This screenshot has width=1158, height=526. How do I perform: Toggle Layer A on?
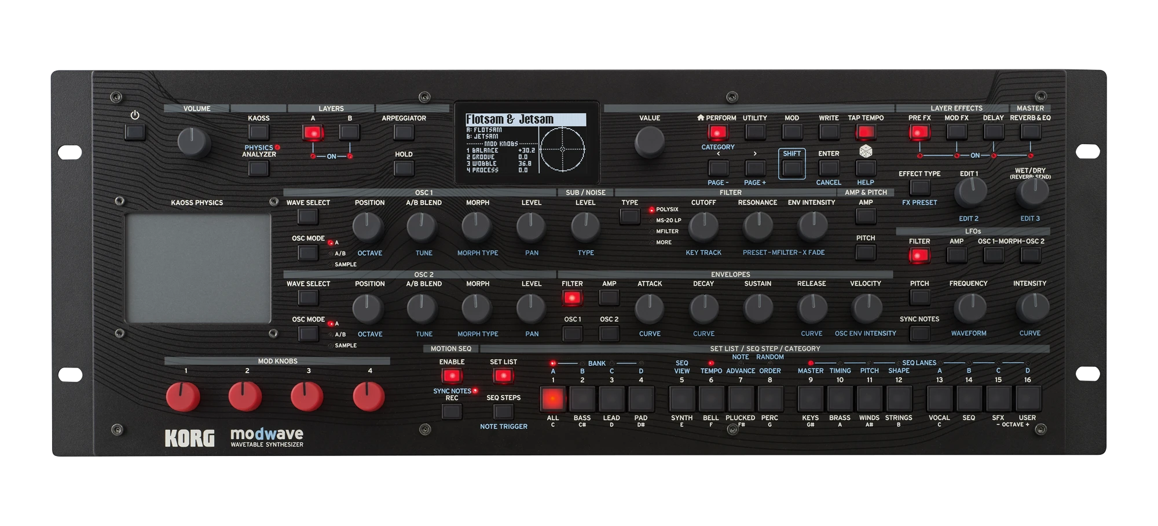[313, 133]
